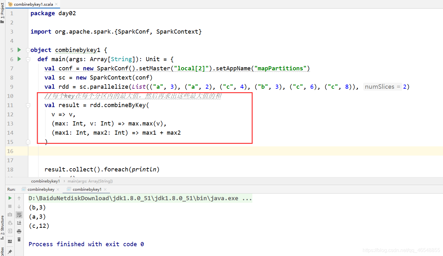Click line number 9 in the gutter
443x256 pixels.
coord(11,86)
